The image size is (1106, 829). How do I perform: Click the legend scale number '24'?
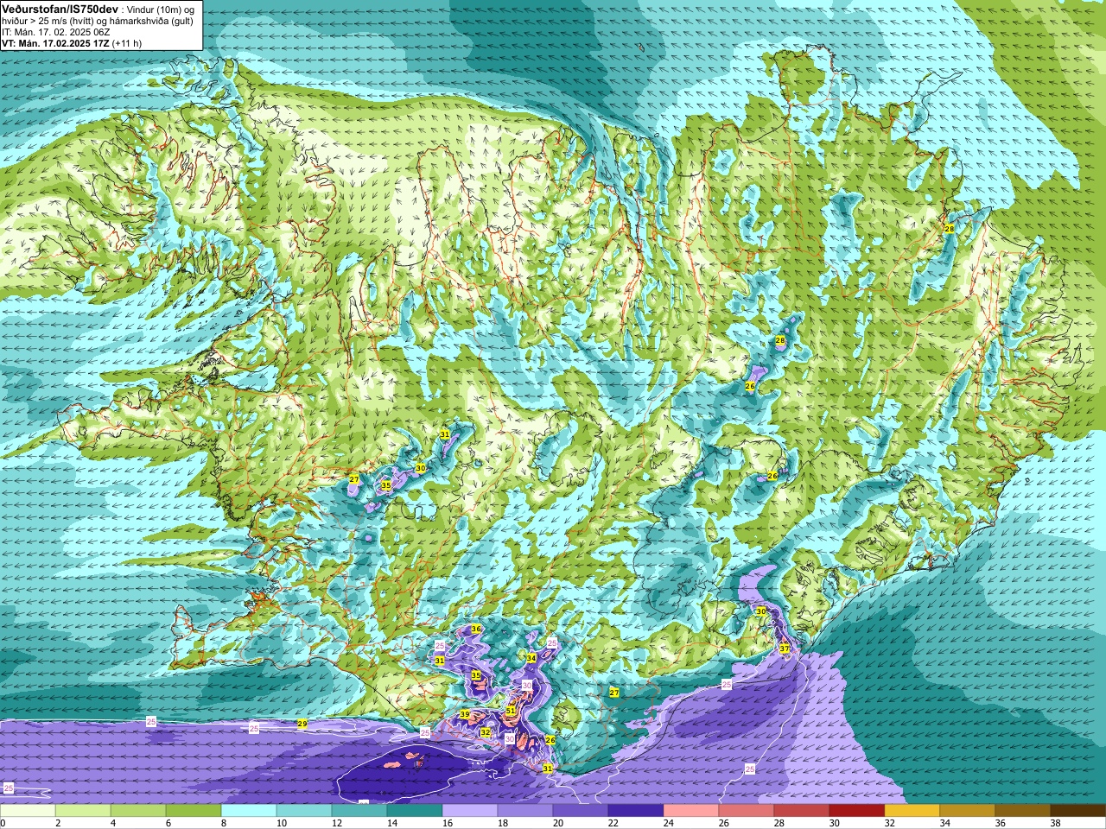pyautogui.click(x=669, y=824)
